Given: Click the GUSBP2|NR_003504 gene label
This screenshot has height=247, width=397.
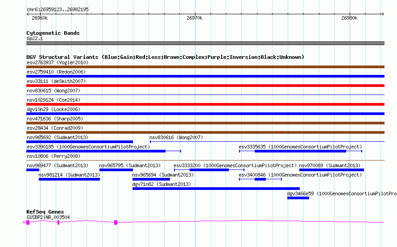Looking at the screenshot, I should [48, 217].
